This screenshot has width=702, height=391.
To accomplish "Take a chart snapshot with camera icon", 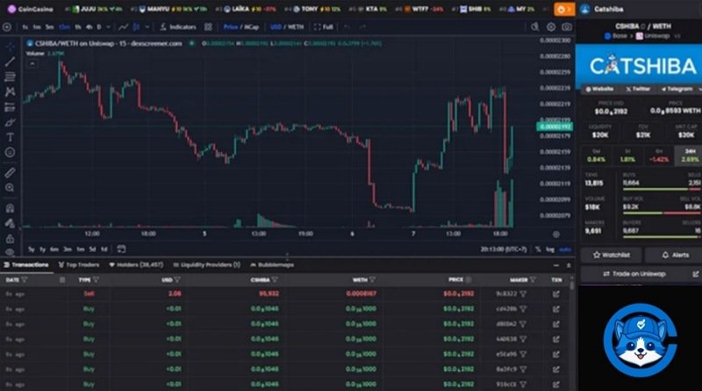I will 567,27.
